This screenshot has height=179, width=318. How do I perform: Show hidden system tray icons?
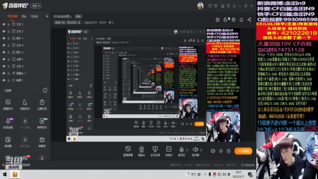coord(205,174)
